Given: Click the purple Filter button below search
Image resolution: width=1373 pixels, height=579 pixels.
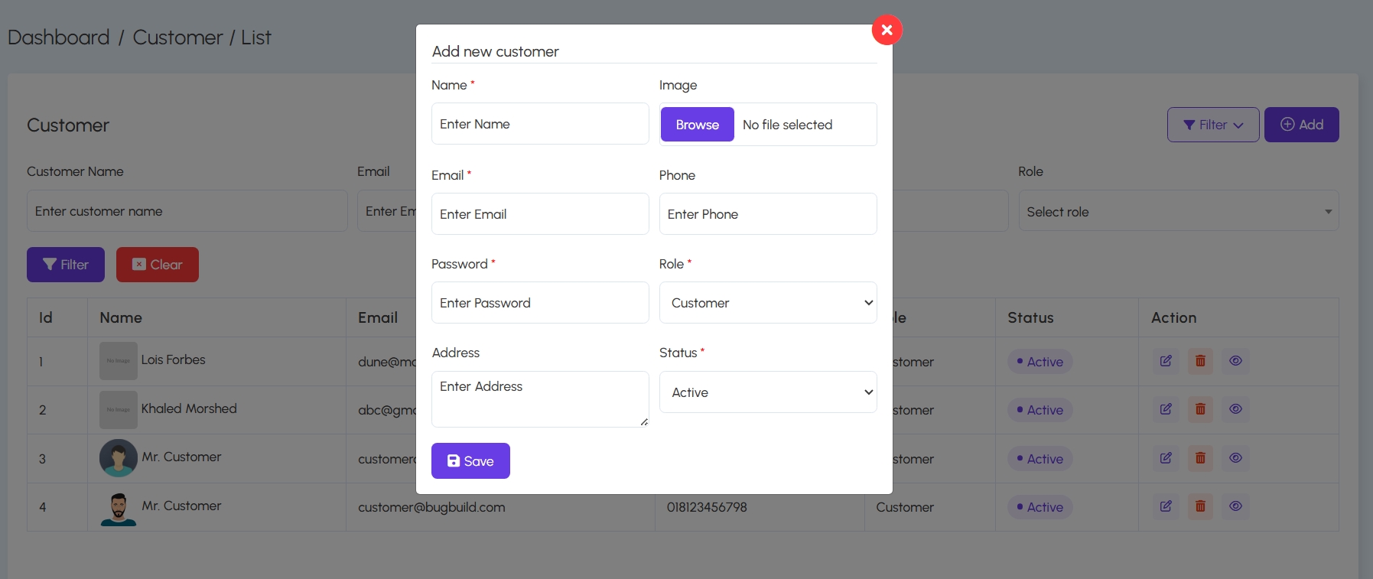Looking at the screenshot, I should [66, 265].
